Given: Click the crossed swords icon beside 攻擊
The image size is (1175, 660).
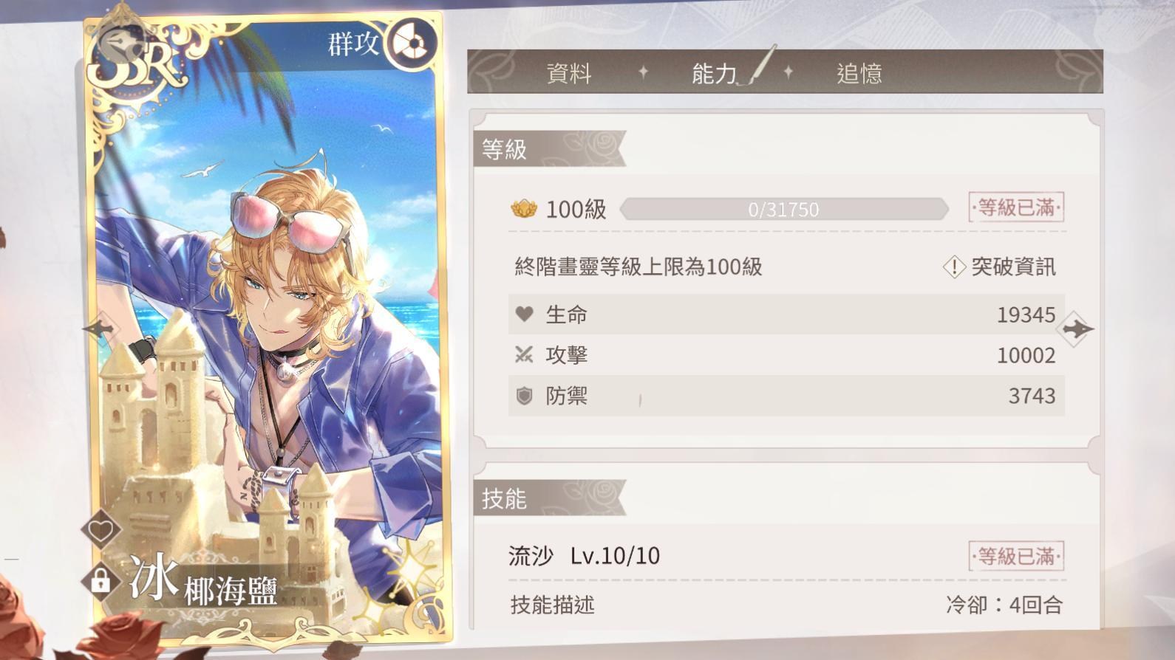Looking at the screenshot, I should pos(524,355).
